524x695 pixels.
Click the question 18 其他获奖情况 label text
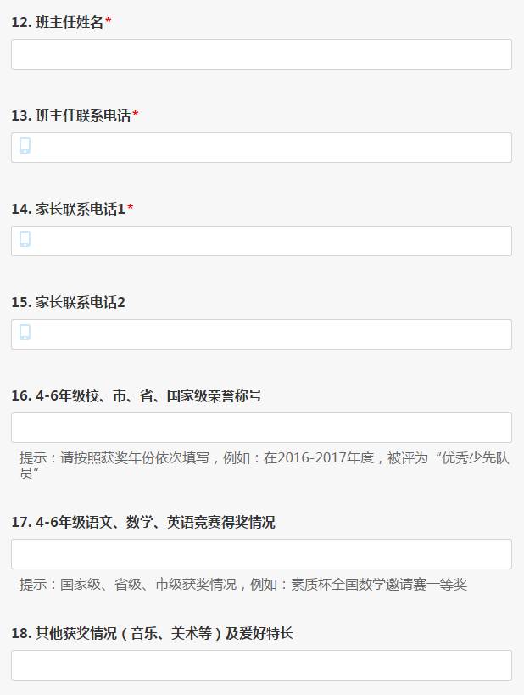click(x=152, y=634)
